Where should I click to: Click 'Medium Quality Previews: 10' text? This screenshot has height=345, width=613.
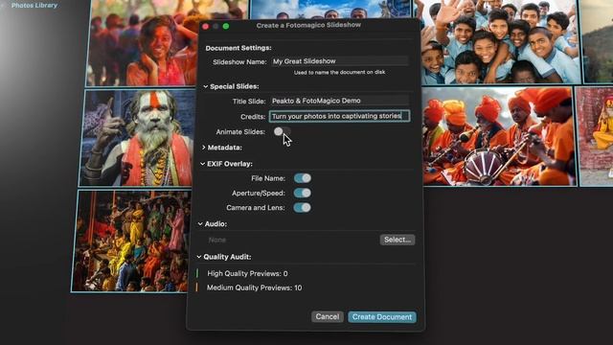pos(254,287)
